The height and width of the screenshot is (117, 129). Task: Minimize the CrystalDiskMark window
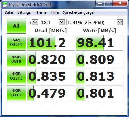click(x=100, y=3)
